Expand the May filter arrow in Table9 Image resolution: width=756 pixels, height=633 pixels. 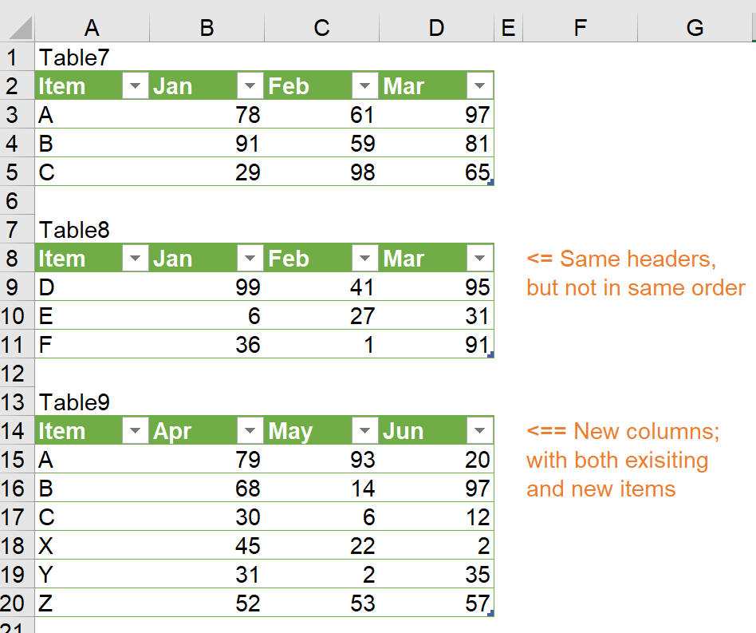click(365, 431)
